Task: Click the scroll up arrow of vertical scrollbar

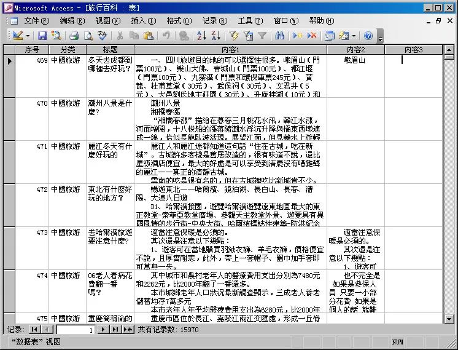Action: tap(449, 50)
